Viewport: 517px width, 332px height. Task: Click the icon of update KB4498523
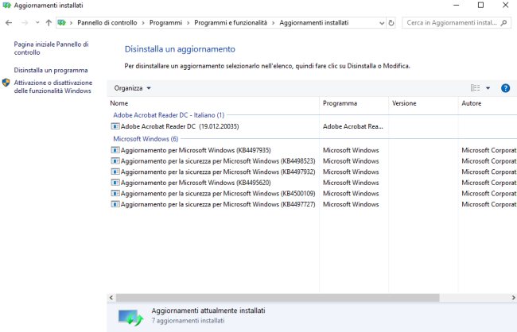click(115, 161)
